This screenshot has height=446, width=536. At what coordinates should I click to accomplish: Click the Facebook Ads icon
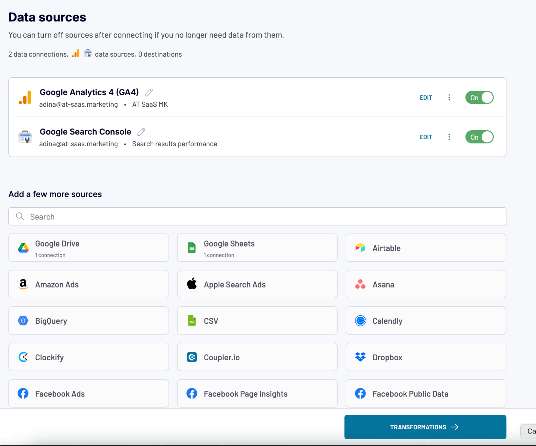(23, 393)
